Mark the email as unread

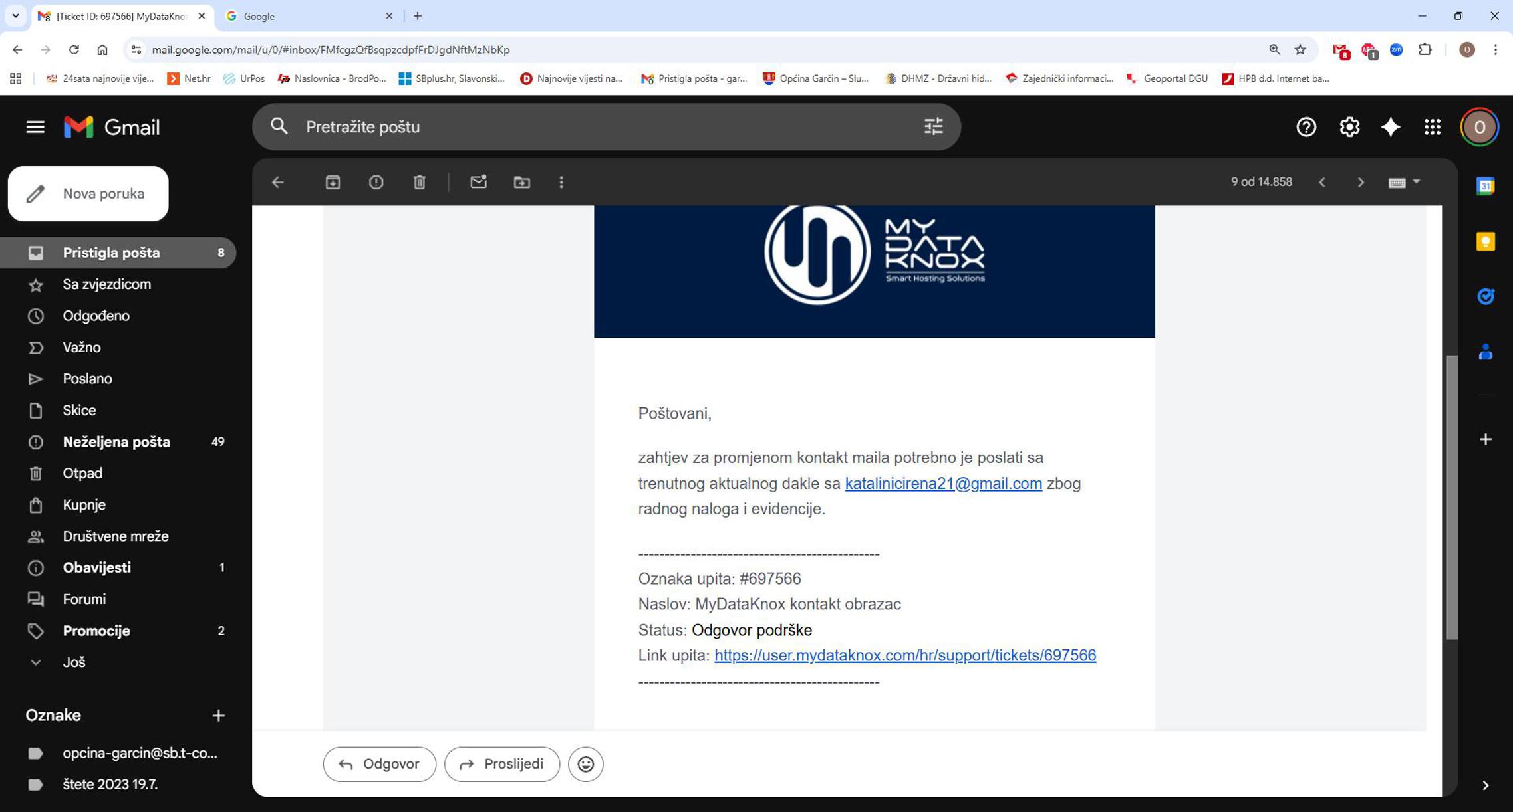[x=478, y=182]
